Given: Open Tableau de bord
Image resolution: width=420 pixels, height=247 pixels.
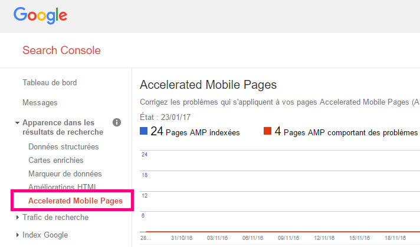Looking at the screenshot, I should coord(50,82).
